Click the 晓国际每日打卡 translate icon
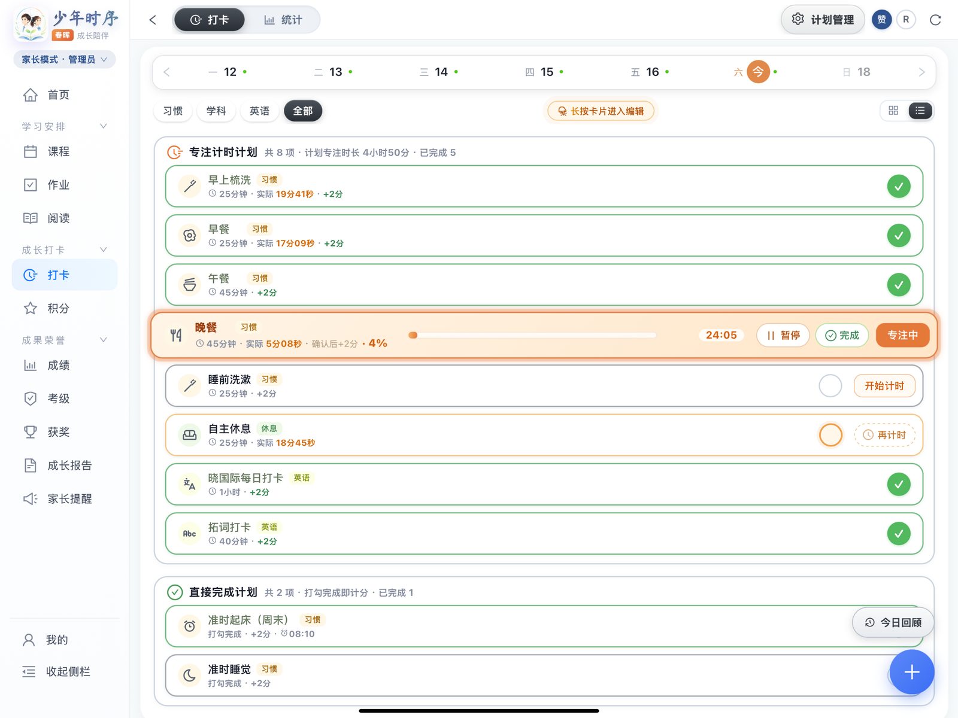 [190, 485]
